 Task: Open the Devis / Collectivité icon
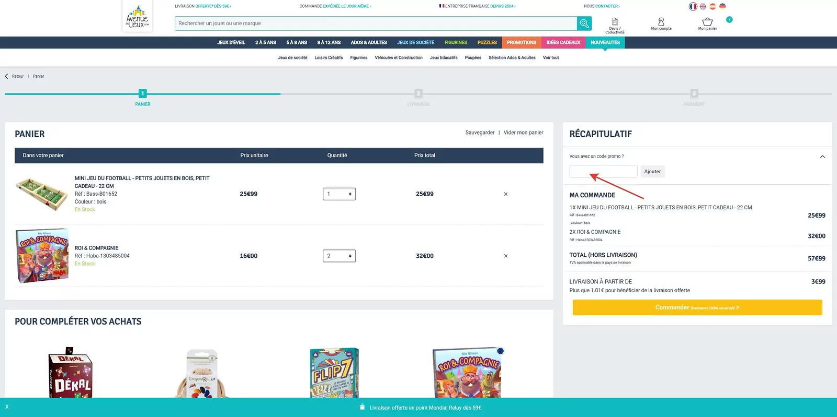[x=615, y=26]
